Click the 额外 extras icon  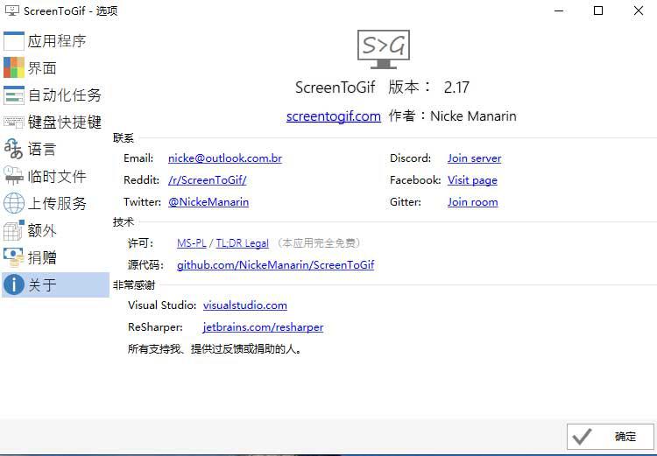14,230
